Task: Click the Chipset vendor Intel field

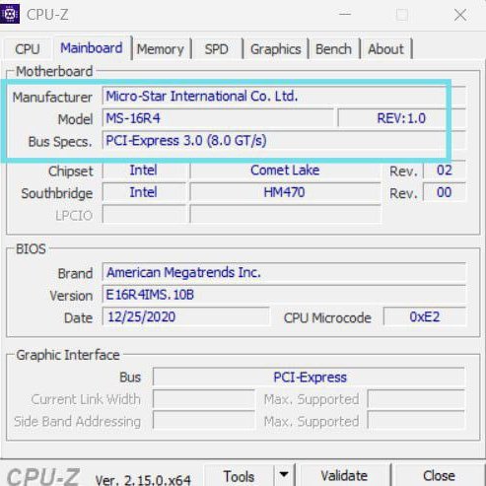Action: click(144, 171)
